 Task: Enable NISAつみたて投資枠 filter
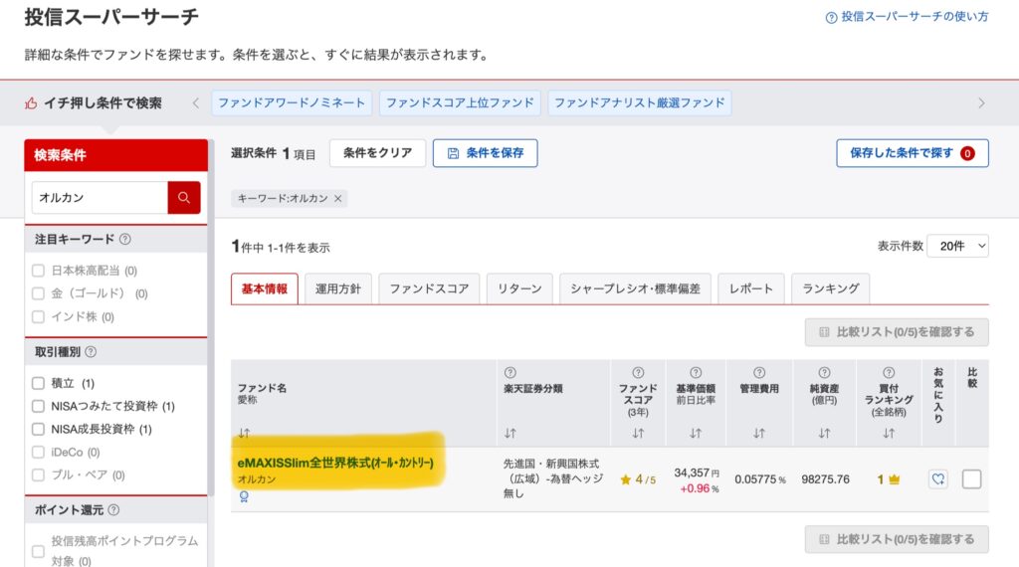coord(39,406)
